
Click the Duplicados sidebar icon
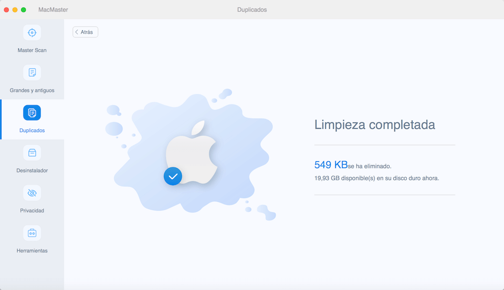[32, 113]
